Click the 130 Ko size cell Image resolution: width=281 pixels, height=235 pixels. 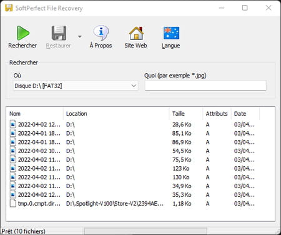click(x=181, y=177)
